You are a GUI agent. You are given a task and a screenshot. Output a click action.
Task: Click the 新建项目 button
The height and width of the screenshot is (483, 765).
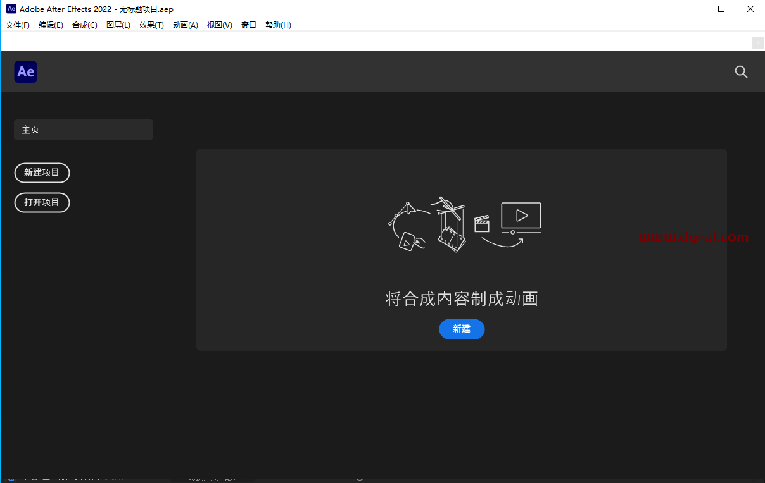point(42,173)
